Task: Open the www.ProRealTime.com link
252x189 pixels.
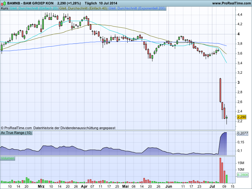Action: pos(231,3)
